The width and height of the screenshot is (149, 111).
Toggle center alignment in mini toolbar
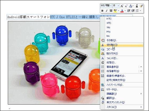[x=111, y=11]
